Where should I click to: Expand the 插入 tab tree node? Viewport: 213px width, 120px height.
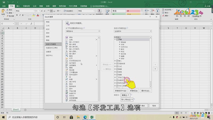115,61
